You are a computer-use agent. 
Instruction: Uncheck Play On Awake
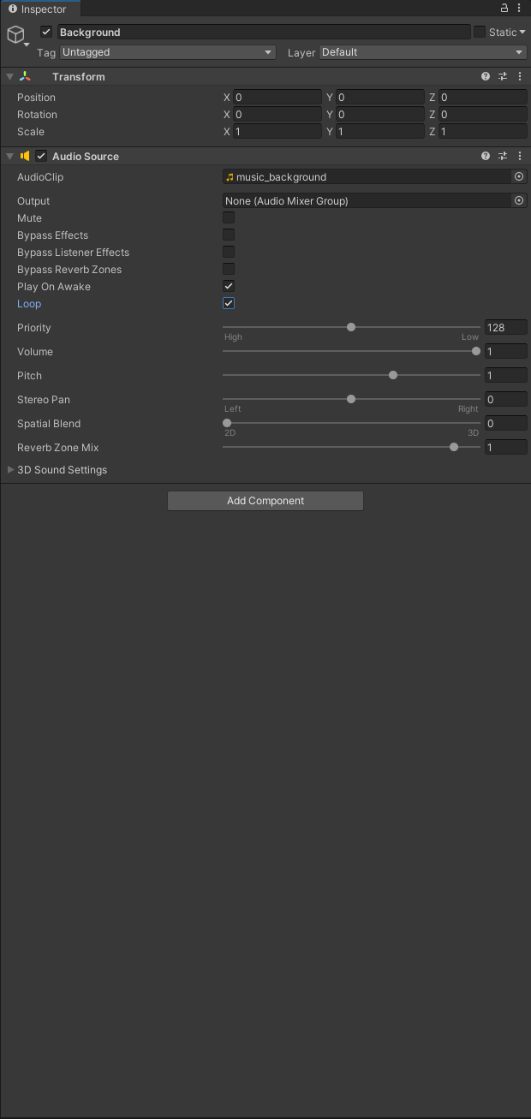(228, 286)
